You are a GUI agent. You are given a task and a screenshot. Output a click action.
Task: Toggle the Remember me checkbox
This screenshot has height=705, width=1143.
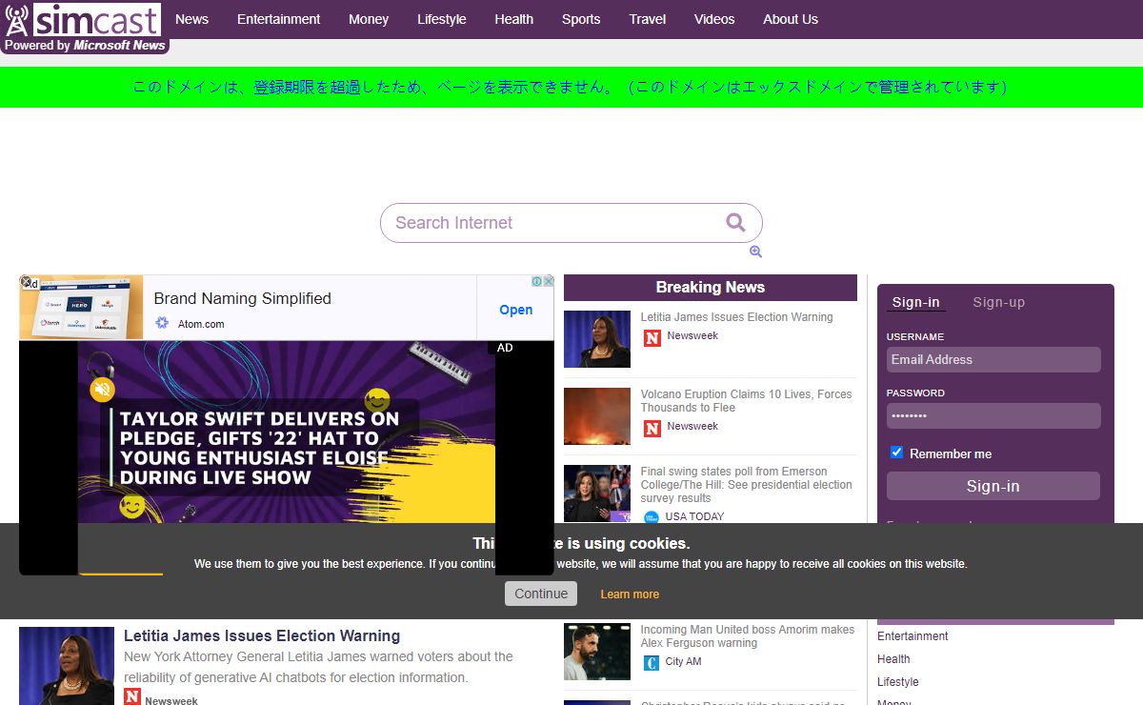(x=896, y=453)
